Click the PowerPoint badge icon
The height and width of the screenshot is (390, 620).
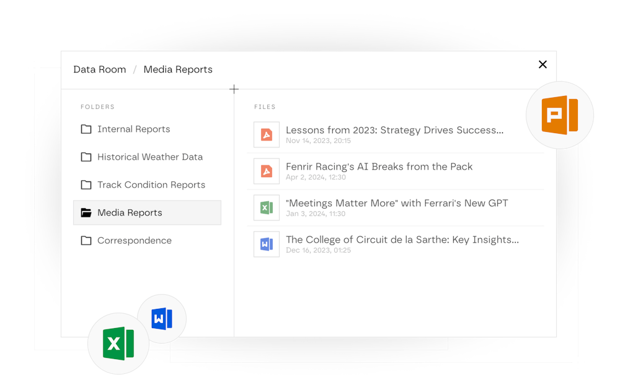tap(559, 115)
